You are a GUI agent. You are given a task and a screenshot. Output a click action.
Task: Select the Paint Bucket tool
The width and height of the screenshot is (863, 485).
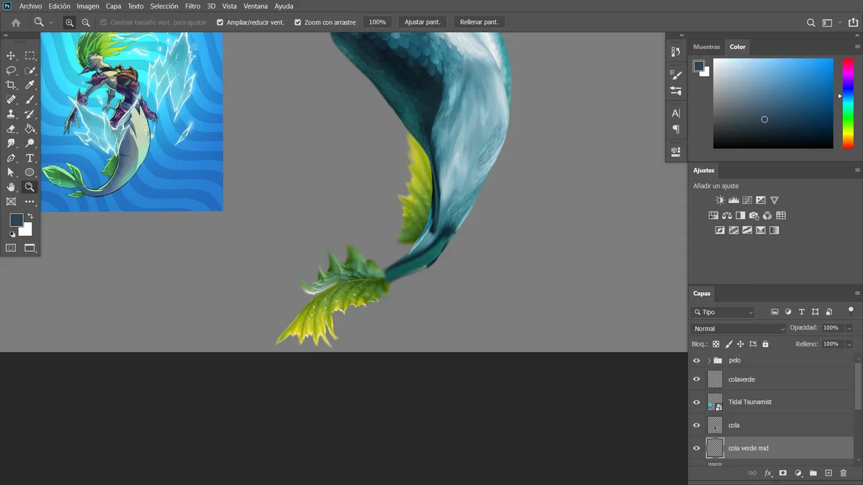coord(30,129)
